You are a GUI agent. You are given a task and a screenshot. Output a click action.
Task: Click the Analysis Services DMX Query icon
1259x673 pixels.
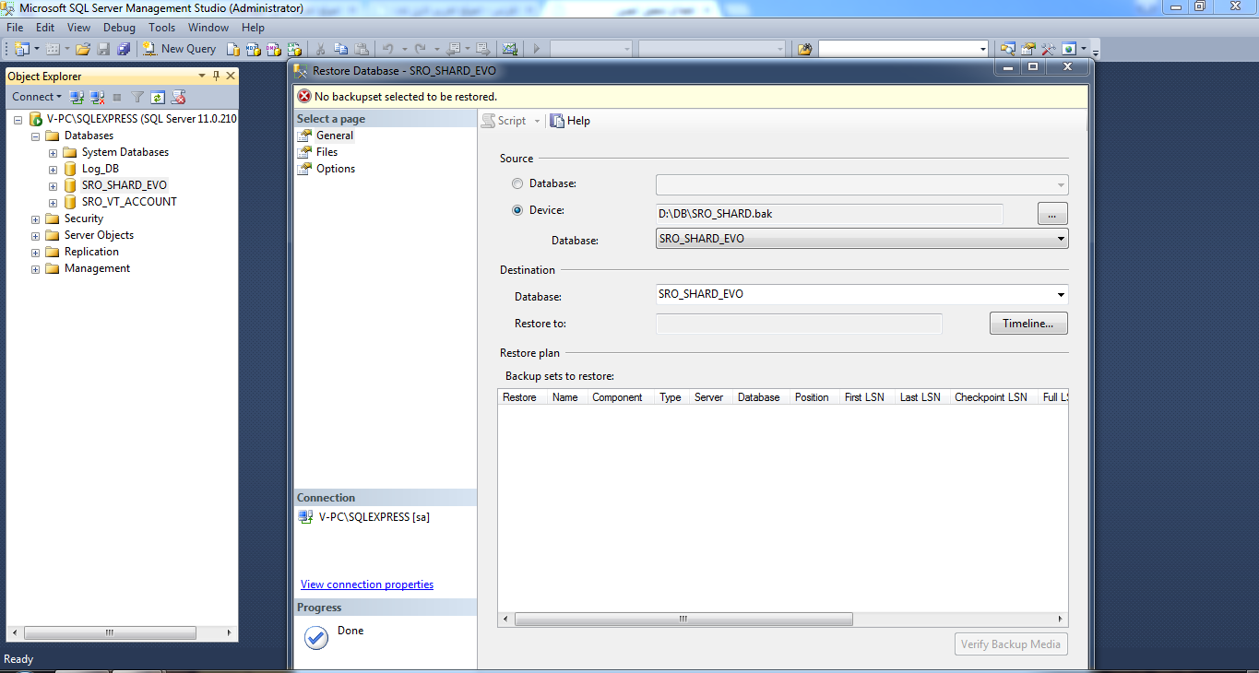click(x=274, y=49)
